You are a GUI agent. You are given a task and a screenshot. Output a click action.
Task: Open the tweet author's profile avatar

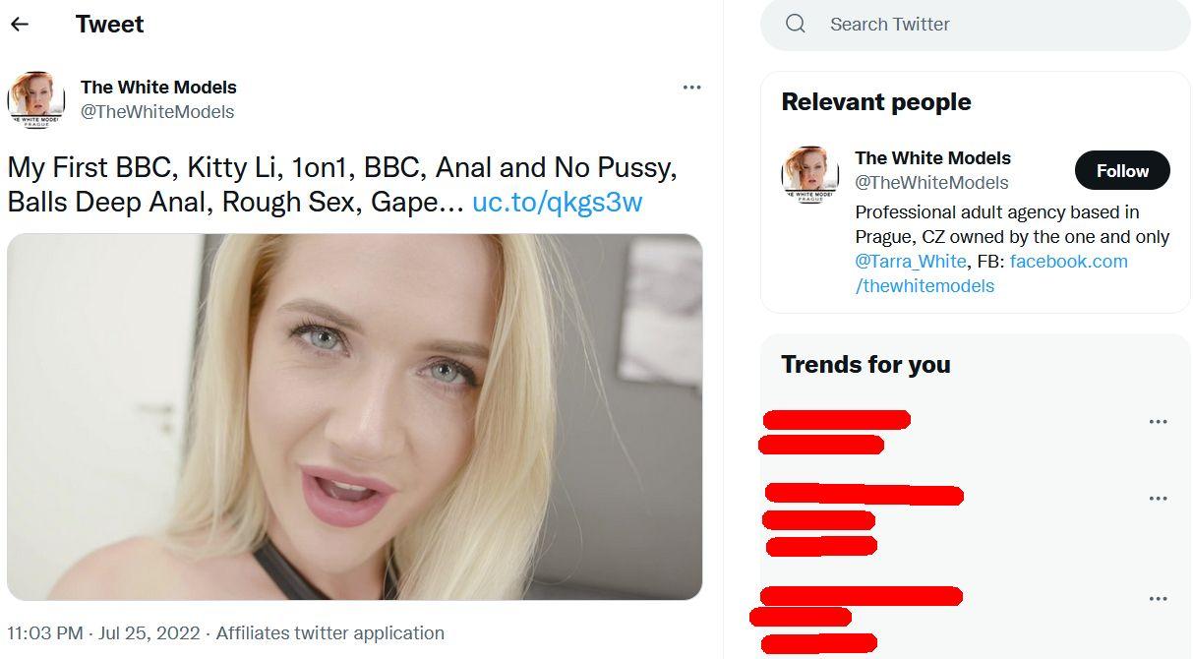click(x=36, y=99)
